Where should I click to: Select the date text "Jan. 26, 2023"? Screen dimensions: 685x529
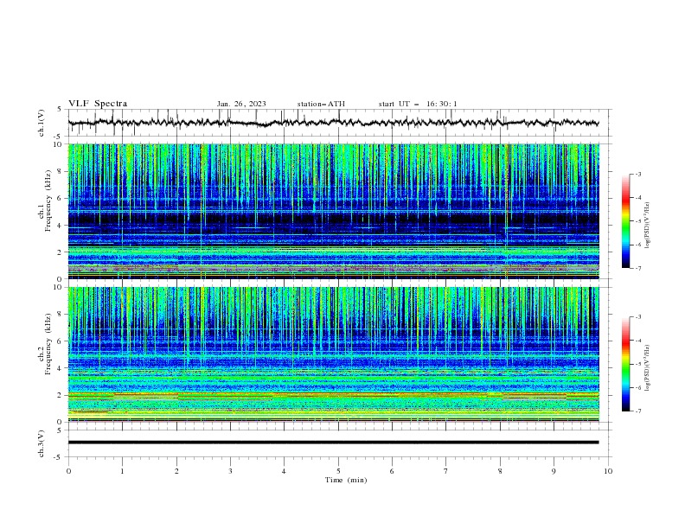(x=241, y=104)
